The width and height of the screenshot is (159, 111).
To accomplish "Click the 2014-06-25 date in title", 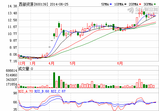I will [59, 4].
